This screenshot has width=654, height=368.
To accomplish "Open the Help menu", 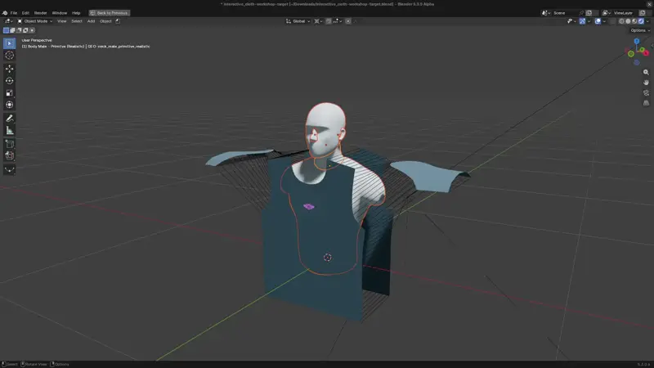I will coord(76,13).
